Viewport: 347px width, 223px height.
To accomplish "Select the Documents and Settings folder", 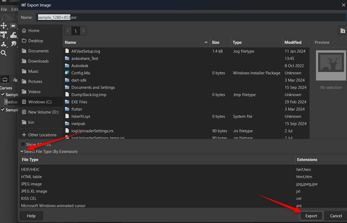I will [186, 87].
